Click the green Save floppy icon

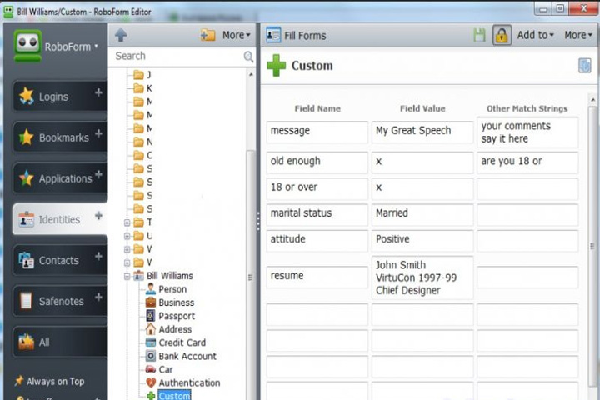(x=479, y=35)
